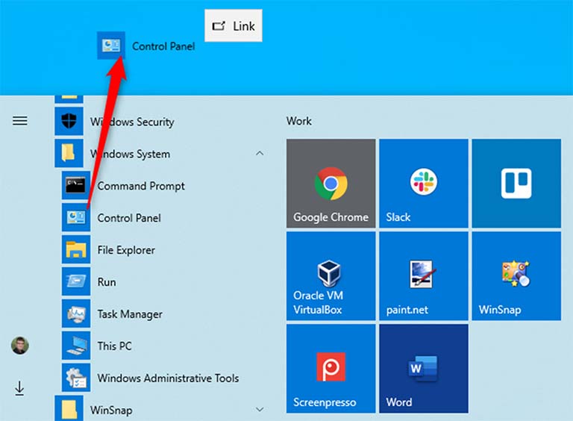Open the Screenpresso tile
This screenshot has height=421, width=573.
[331, 369]
